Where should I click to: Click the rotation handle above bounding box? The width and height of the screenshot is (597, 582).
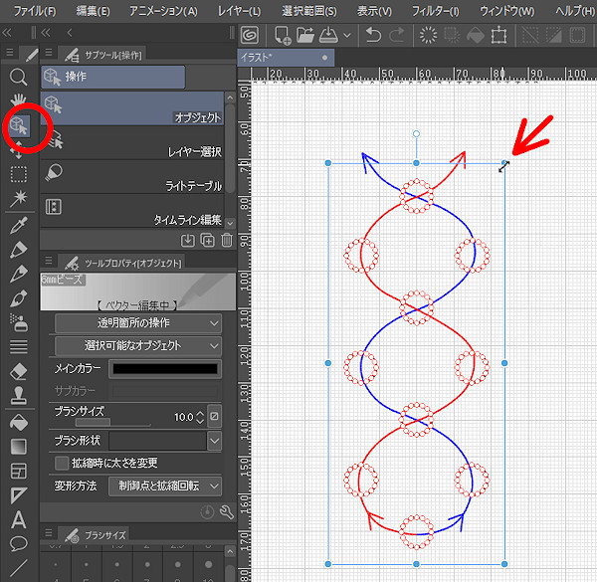(416, 134)
